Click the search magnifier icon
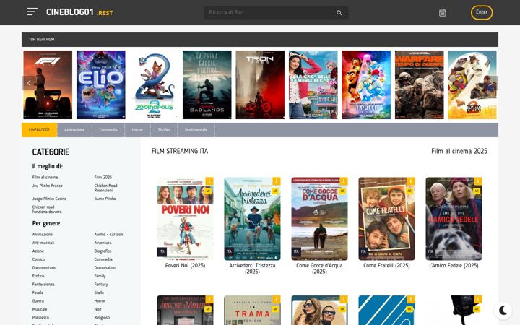 (339, 12)
